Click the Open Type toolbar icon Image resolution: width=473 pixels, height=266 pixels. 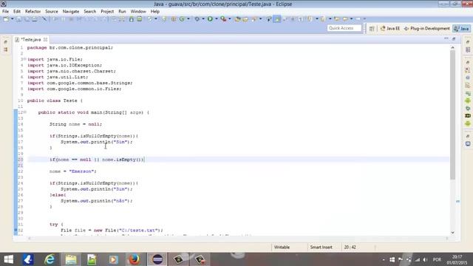point(238,19)
